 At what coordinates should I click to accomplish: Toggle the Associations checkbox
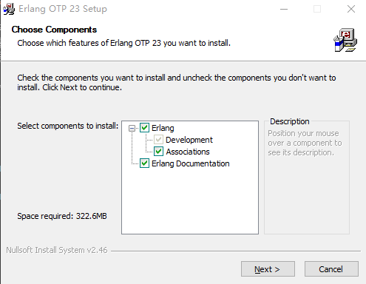(x=158, y=152)
